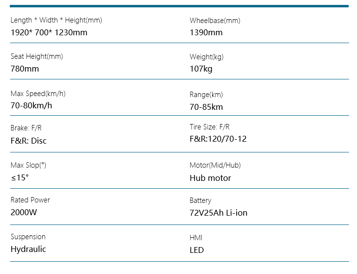The width and height of the screenshot is (357, 274).
Task: Select the 780mm seat height value
Action: pos(25,69)
